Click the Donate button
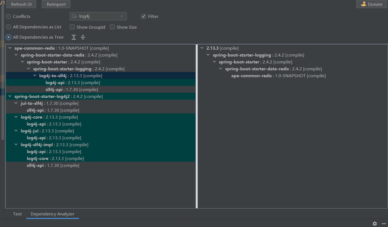The width and height of the screenshot is (388, 227). click(372, 4)
